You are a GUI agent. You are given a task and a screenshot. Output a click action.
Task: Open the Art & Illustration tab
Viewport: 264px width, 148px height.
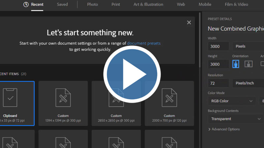(148, 5)
